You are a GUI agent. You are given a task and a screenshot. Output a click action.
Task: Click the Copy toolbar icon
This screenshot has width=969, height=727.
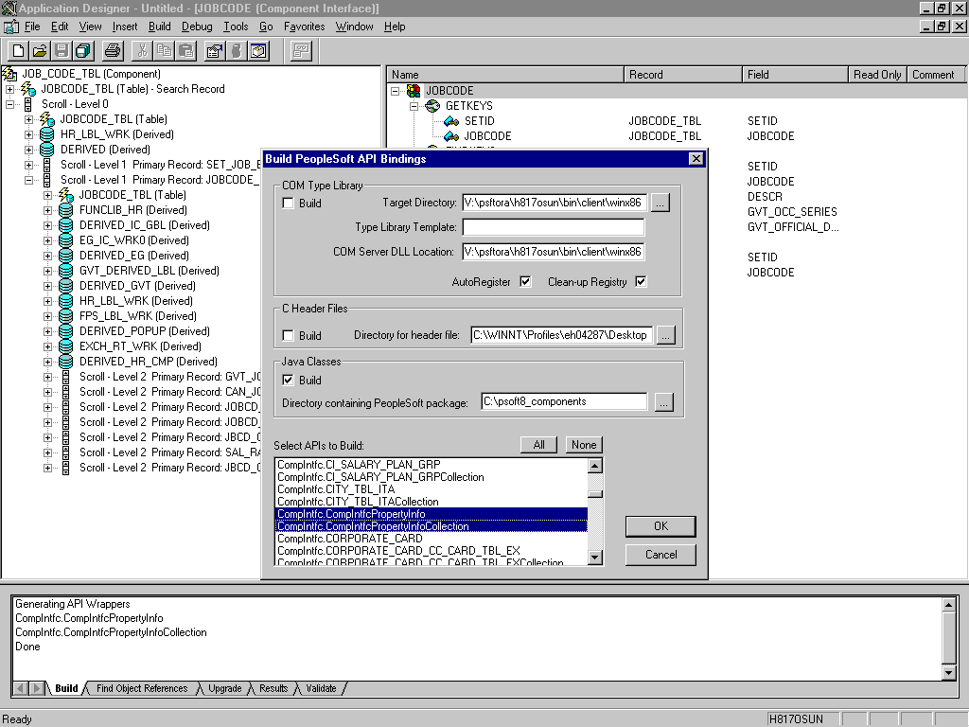[x=164, y=51]
